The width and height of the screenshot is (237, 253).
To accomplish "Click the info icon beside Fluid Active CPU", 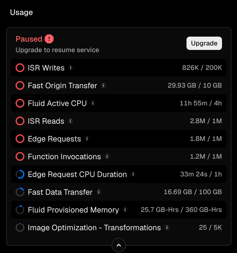I will click(93, 103).
